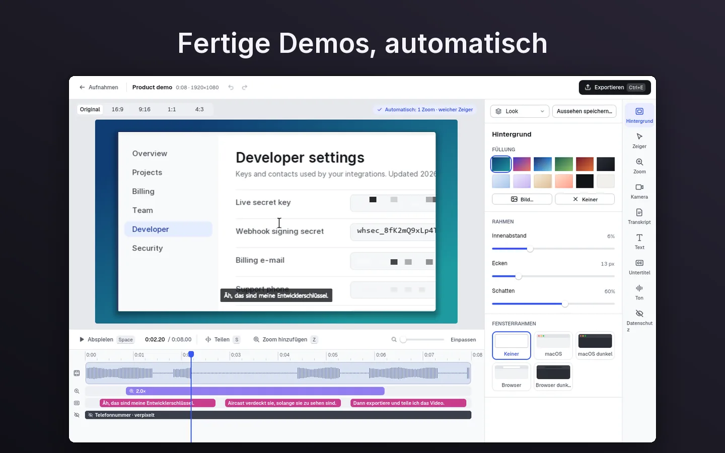This screenshot has width=725, height=453.
Task: Open the Text panel in sidebar
Action: pyautogui.click(x=639, y=241)
